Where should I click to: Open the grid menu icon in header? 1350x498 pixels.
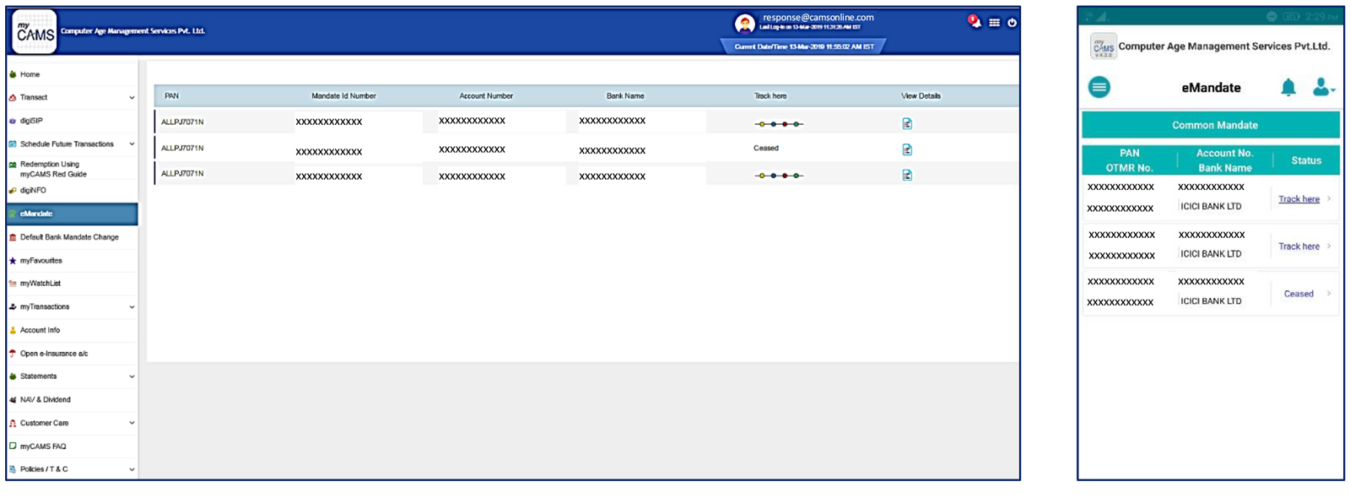pyautogui.click(x=995, y=23)
